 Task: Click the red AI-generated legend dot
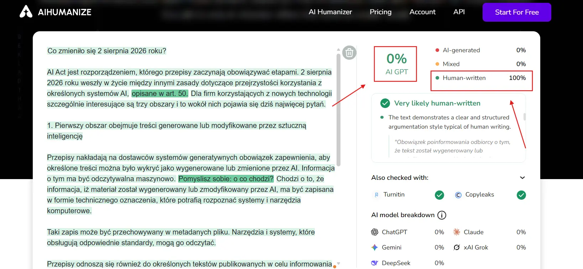437,50
